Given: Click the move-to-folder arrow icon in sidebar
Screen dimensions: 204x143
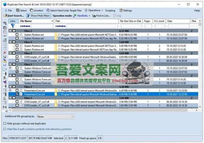Looking at the screenshot, I should [5, 61].
